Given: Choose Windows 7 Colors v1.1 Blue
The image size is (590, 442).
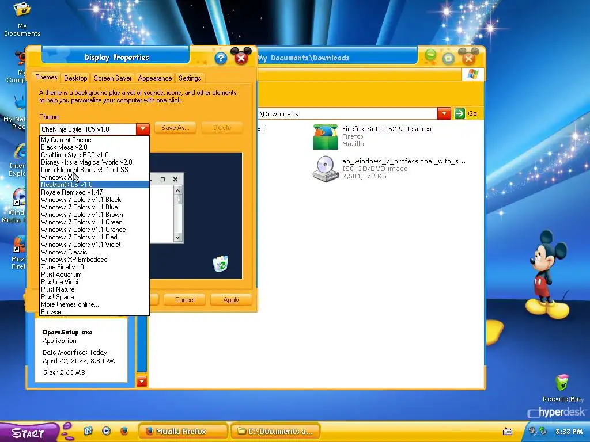Looking at the screenshot, I should 94,207.
